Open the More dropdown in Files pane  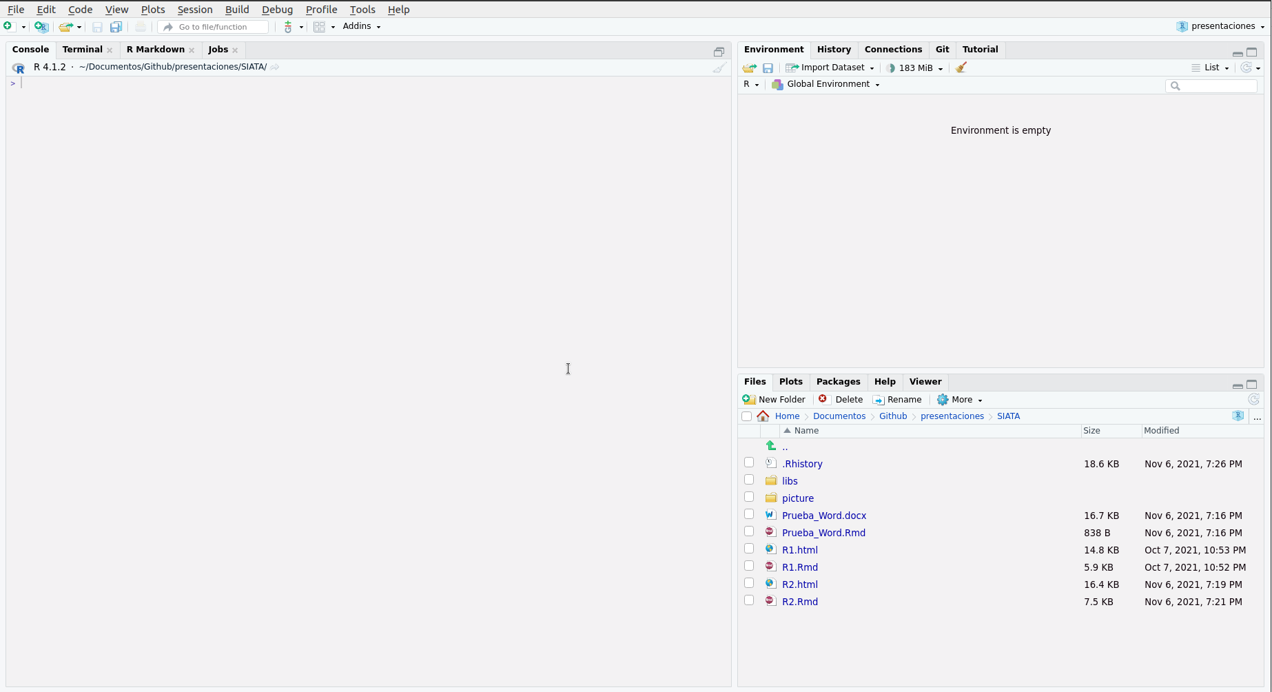[960, 400]
